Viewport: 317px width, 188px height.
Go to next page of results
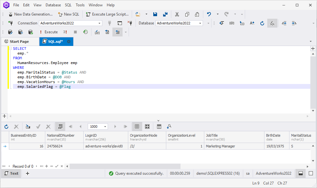(115, 126)
